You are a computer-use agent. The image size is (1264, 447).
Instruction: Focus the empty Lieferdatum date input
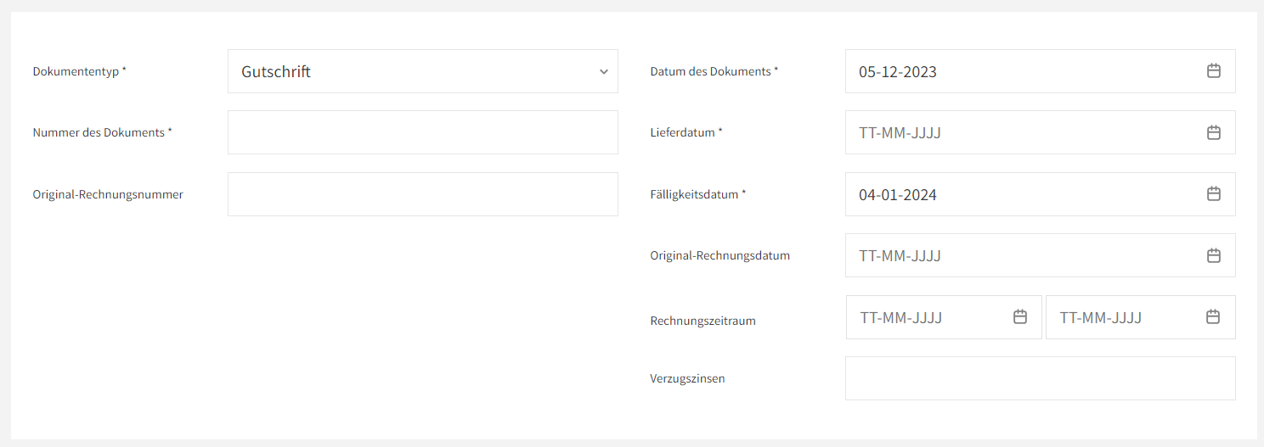pos(1041,132)
